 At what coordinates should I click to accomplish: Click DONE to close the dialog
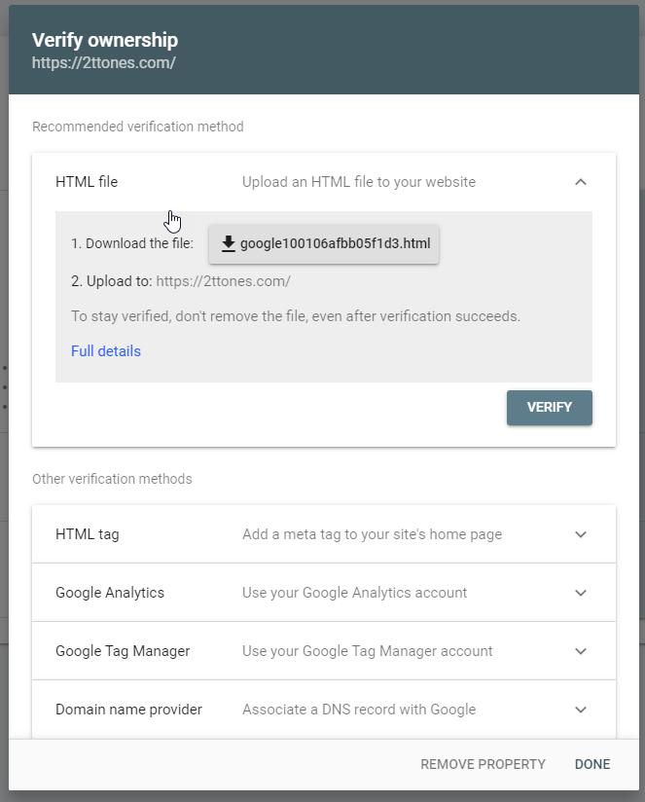tap(591, 764)
